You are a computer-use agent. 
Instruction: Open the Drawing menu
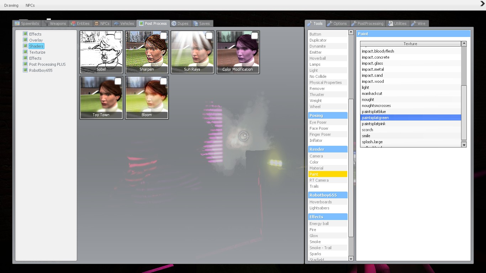[x=11, y=5]
